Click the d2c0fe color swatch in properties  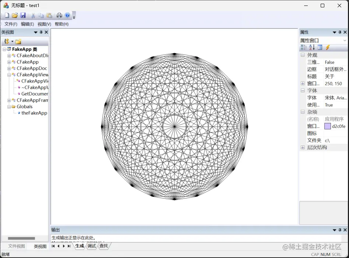pyautogui.click(x=328, y=126)
